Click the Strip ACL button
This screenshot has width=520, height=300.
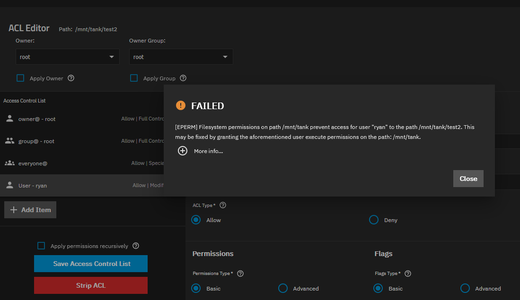tap(91, 285)
